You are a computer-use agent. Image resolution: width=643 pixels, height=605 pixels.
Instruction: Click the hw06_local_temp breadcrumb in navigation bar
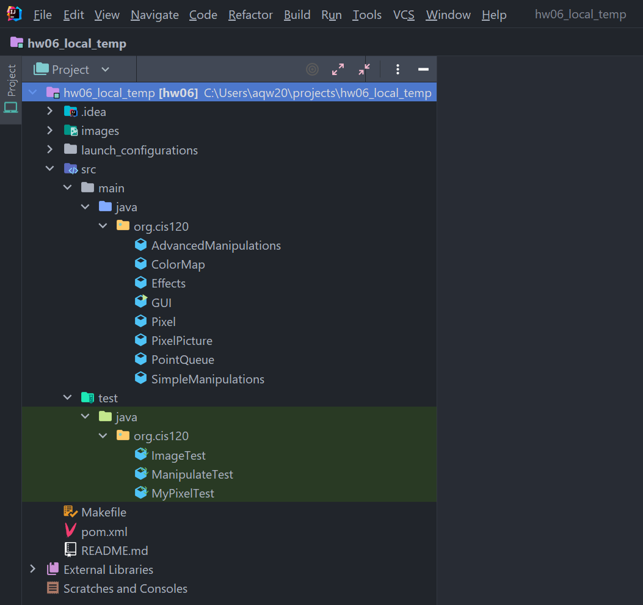77,43
